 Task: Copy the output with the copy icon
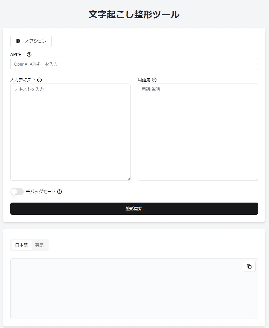(249, 266)
